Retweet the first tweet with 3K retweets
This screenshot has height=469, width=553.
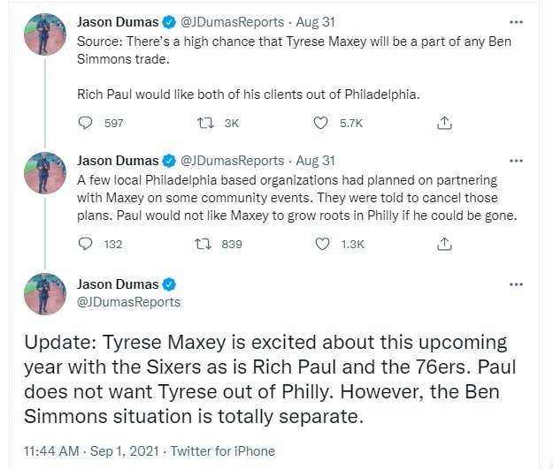[205, 124]
